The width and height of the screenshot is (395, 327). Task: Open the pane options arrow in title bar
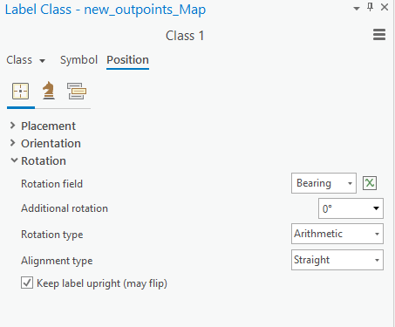[x=357, y=9]
